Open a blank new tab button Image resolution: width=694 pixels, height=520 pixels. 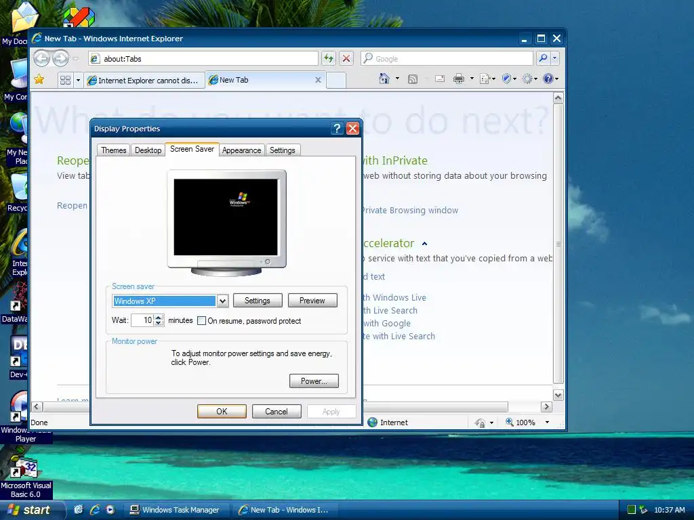pyautogui.click(x=336, y=81)
